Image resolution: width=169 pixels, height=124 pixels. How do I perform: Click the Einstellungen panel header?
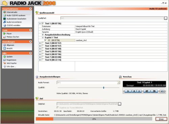(x=17, y=42)
